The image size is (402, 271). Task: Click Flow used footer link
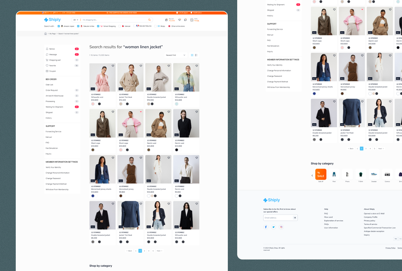(x=328, y=217)
